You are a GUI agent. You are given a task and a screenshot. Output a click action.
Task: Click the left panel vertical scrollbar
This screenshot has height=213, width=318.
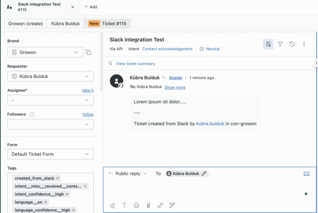coord(101,62)
